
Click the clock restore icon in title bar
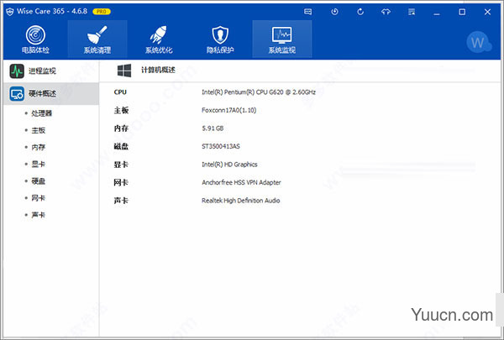point(334,12)
